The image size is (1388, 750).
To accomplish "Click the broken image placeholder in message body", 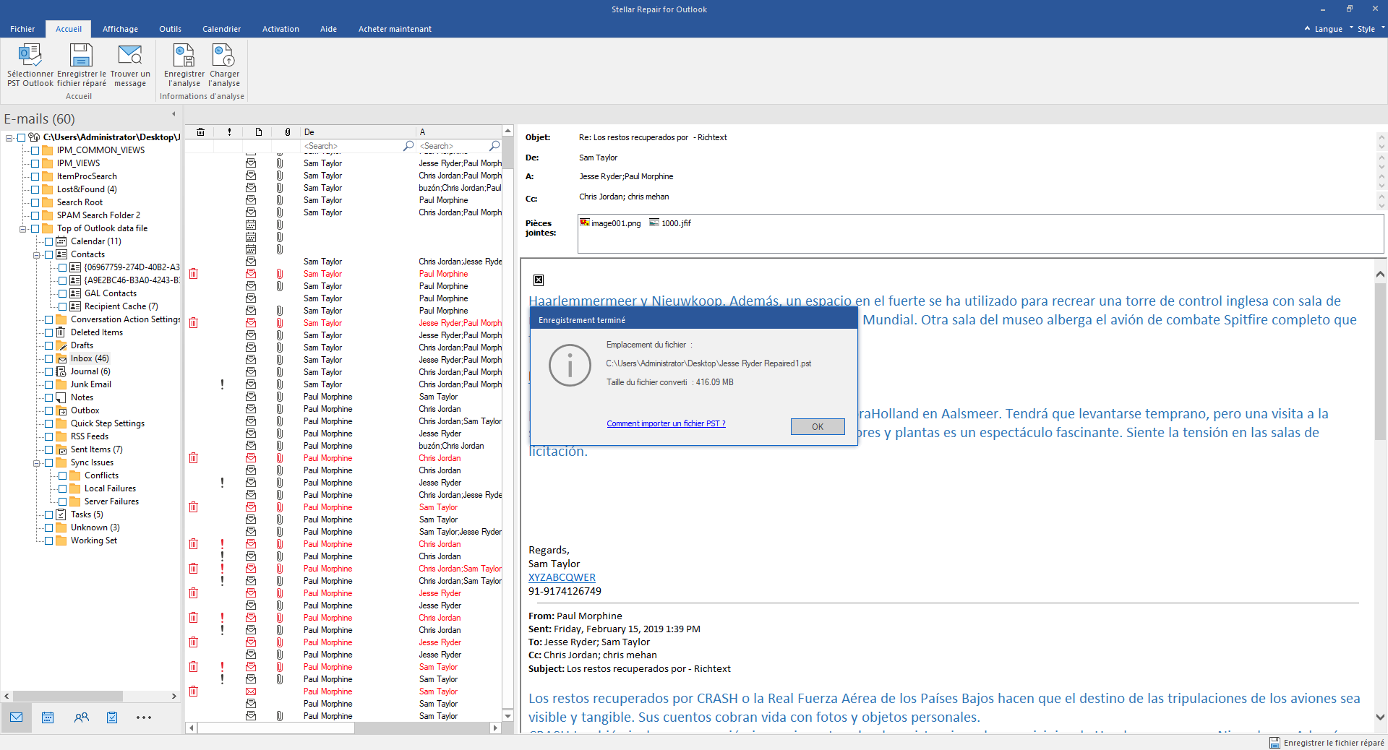I will click(x=539, y=280).
